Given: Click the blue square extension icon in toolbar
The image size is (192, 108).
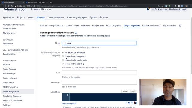Looking at the screenshot, I should click(166, 6).
